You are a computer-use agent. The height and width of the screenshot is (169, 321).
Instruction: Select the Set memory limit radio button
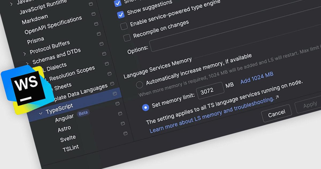146,108
